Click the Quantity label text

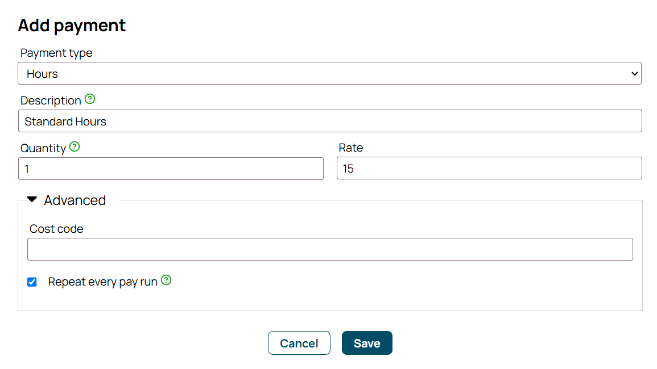point(43,149)
